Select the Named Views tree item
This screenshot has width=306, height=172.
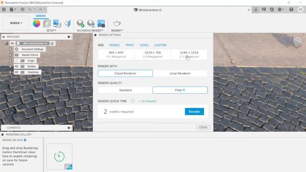[27, 55]
